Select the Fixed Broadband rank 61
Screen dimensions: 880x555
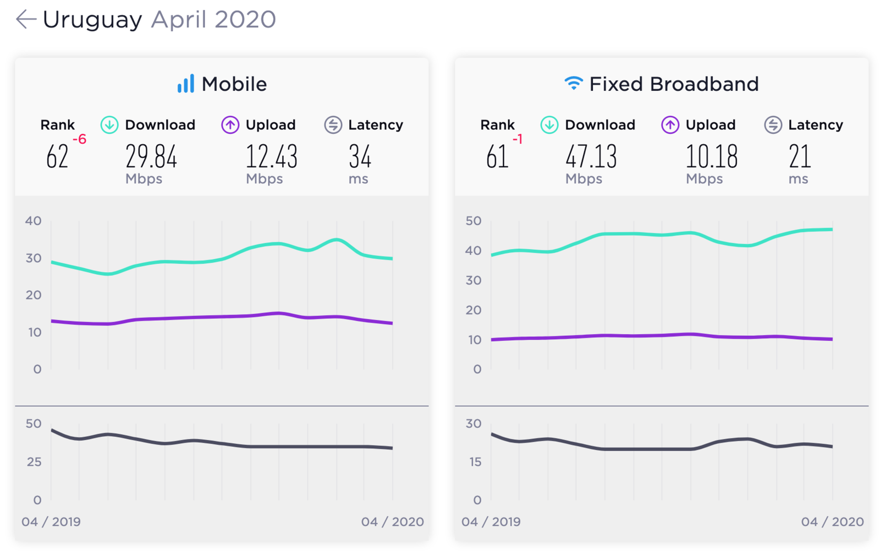(497, 157)
